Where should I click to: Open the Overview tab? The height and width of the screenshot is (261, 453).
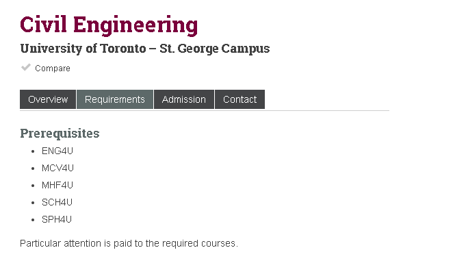(48, 99)
